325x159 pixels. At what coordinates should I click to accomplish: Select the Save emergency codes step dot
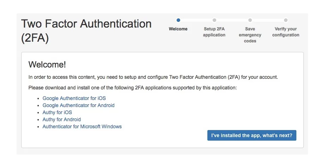250,20
